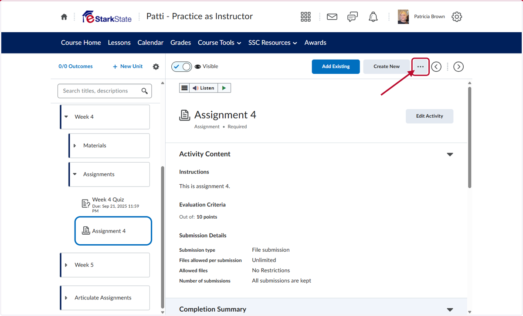The image size is (523, 316).
Task: Click the Edit Activity button
Action: pyautogui.click(x=429, y=116)
